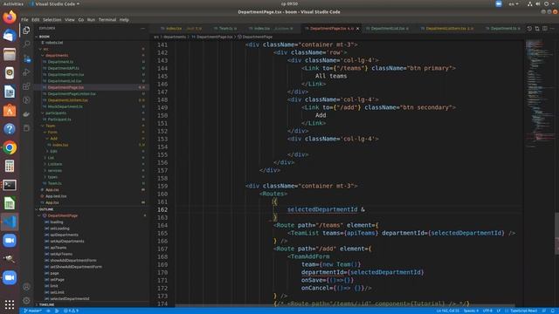The image size is (559, 314).
Task: Open editor more actions ellipsis
Action: [x=552, y=29]
